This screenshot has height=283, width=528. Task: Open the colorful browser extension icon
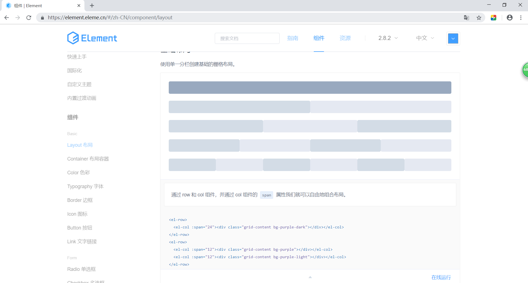[494, 18]
